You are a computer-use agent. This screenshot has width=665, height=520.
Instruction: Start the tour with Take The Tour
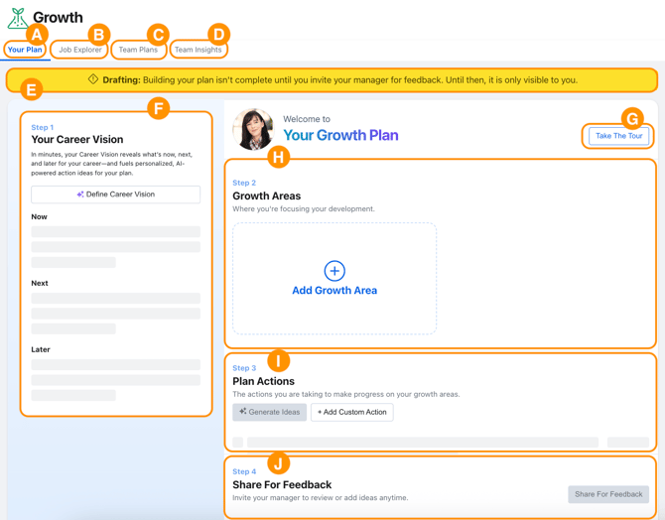pos(618,136)
